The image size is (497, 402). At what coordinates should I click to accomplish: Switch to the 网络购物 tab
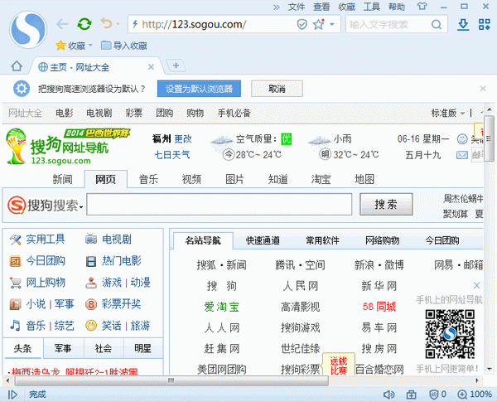pos(382,241)
